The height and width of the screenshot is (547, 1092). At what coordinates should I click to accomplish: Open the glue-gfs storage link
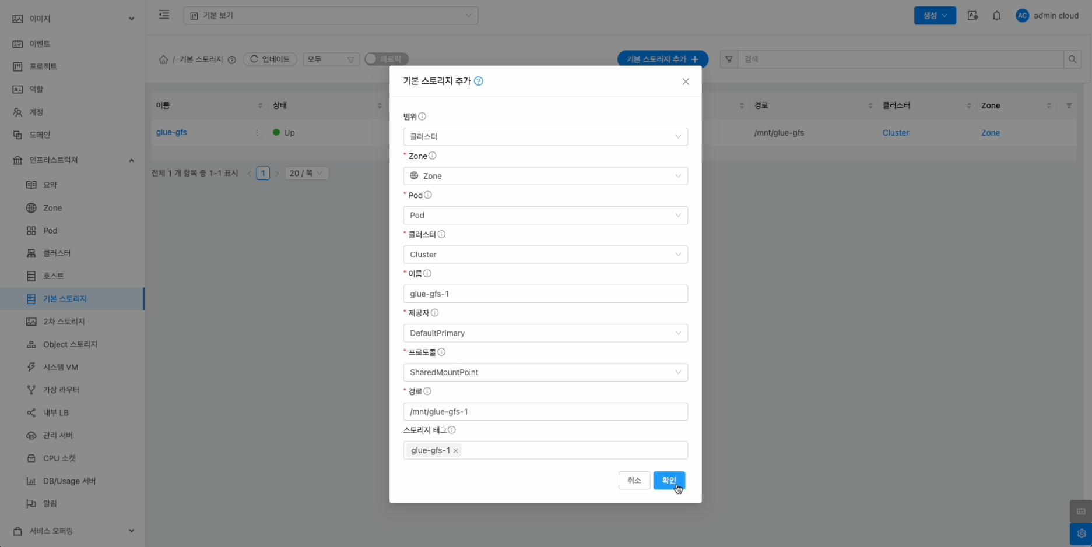[x=171, y=132]
